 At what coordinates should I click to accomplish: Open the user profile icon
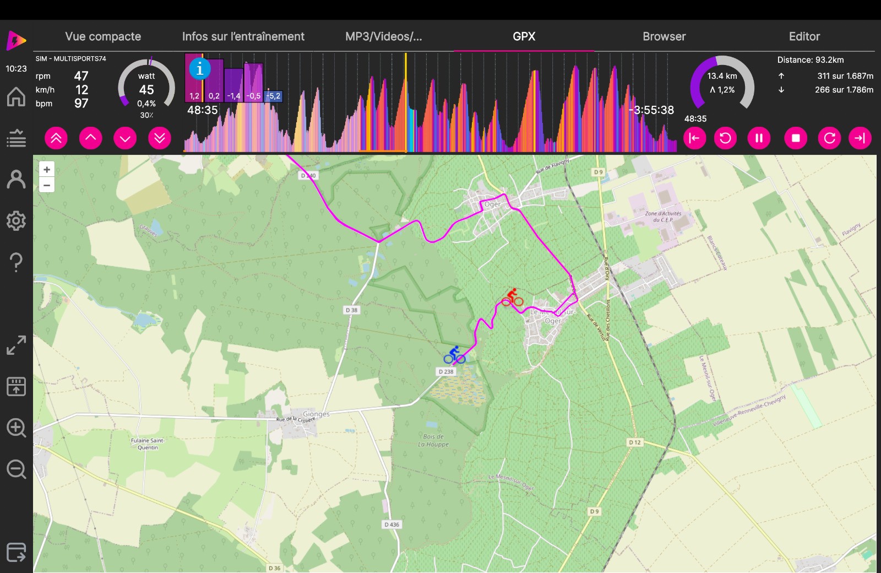(x=16, y=180)
